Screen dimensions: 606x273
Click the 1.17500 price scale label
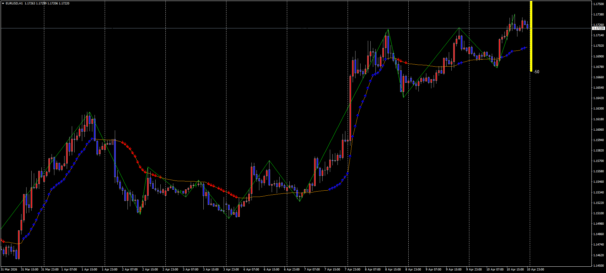[x=598, y=4]
